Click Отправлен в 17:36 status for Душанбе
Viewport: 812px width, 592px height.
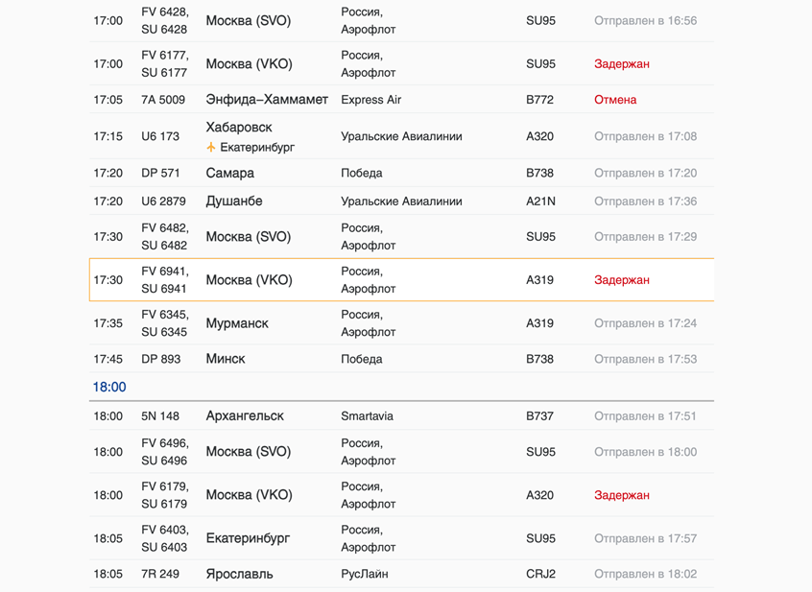[x=645, y=201]
